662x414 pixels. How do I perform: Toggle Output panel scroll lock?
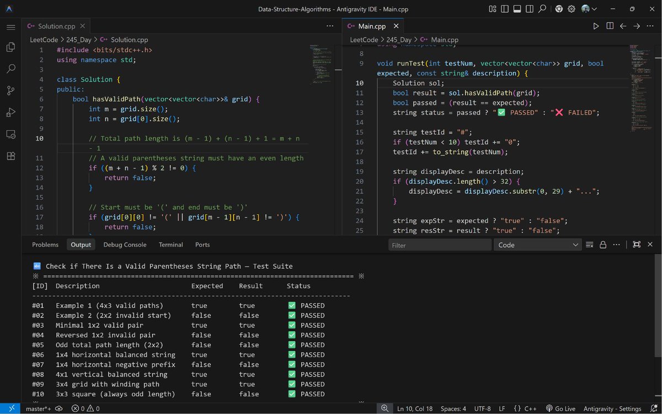click(x=603, y=245)
